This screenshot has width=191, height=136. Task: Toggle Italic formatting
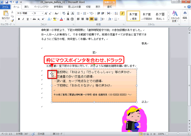pyautogui.click(x=23, y=19)
